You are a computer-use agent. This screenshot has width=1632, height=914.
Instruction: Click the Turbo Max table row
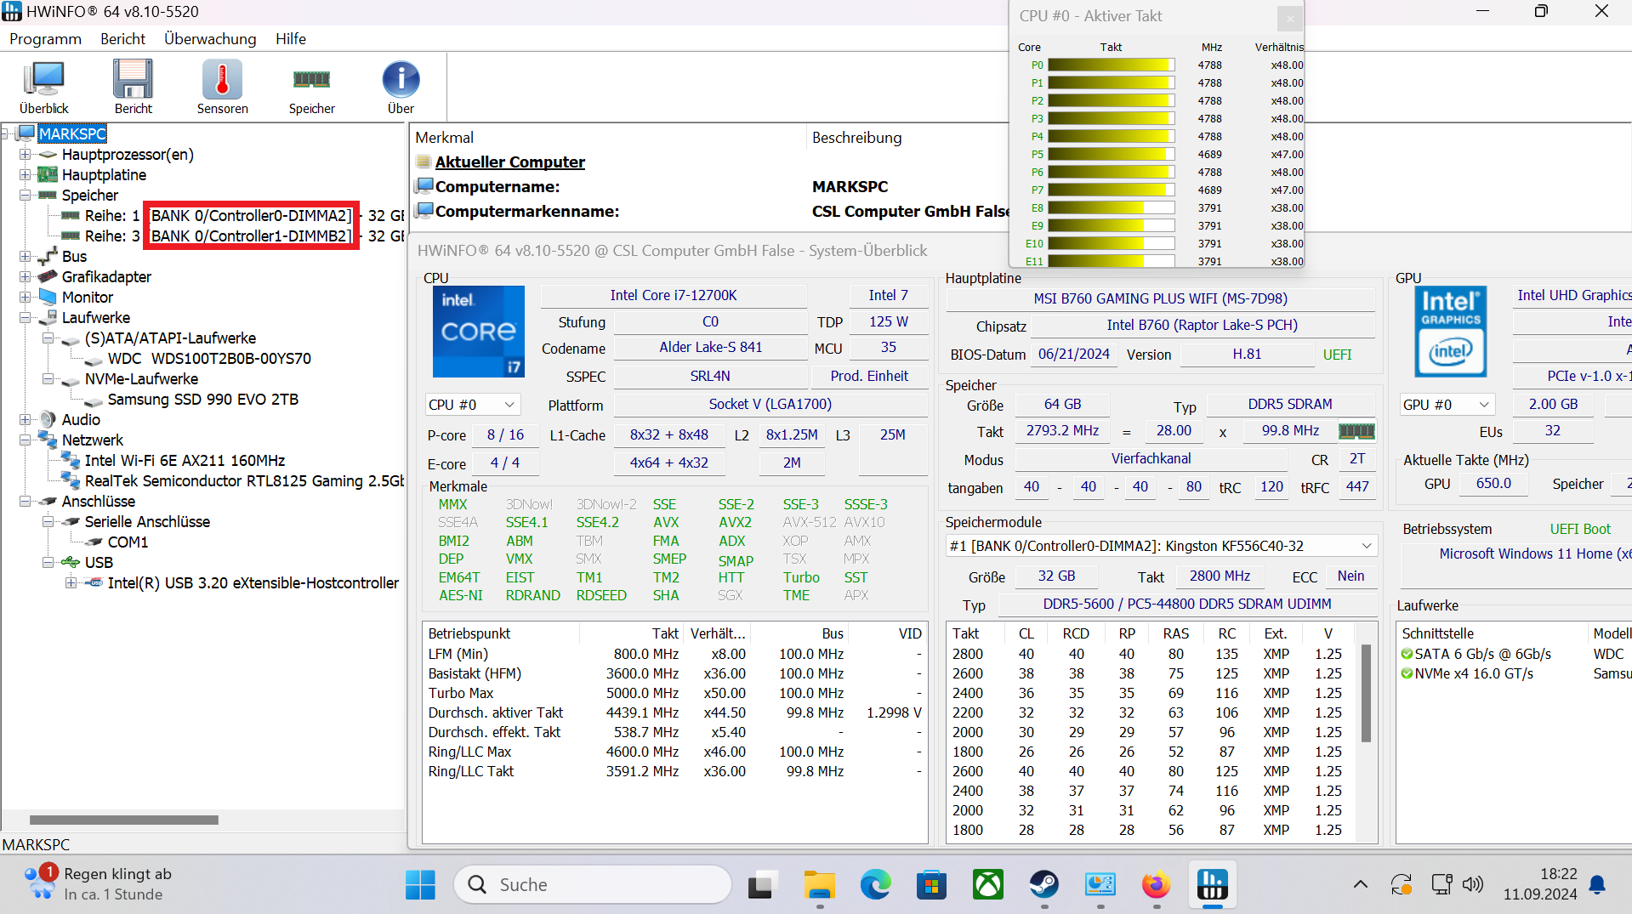pyautogui.click(x=674, y=693)
